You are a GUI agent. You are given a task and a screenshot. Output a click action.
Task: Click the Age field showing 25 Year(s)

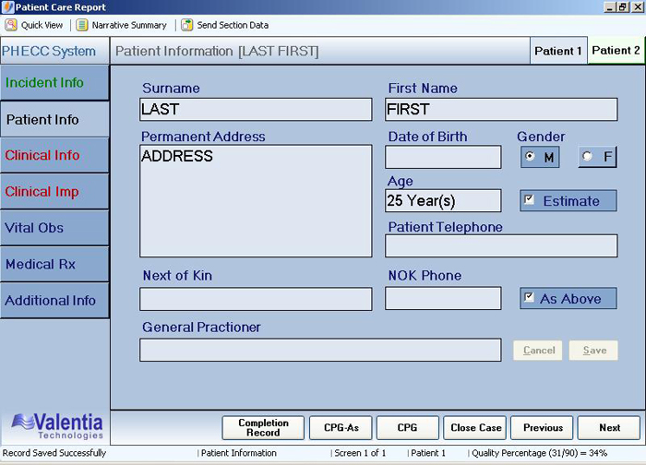pos(443,201)
